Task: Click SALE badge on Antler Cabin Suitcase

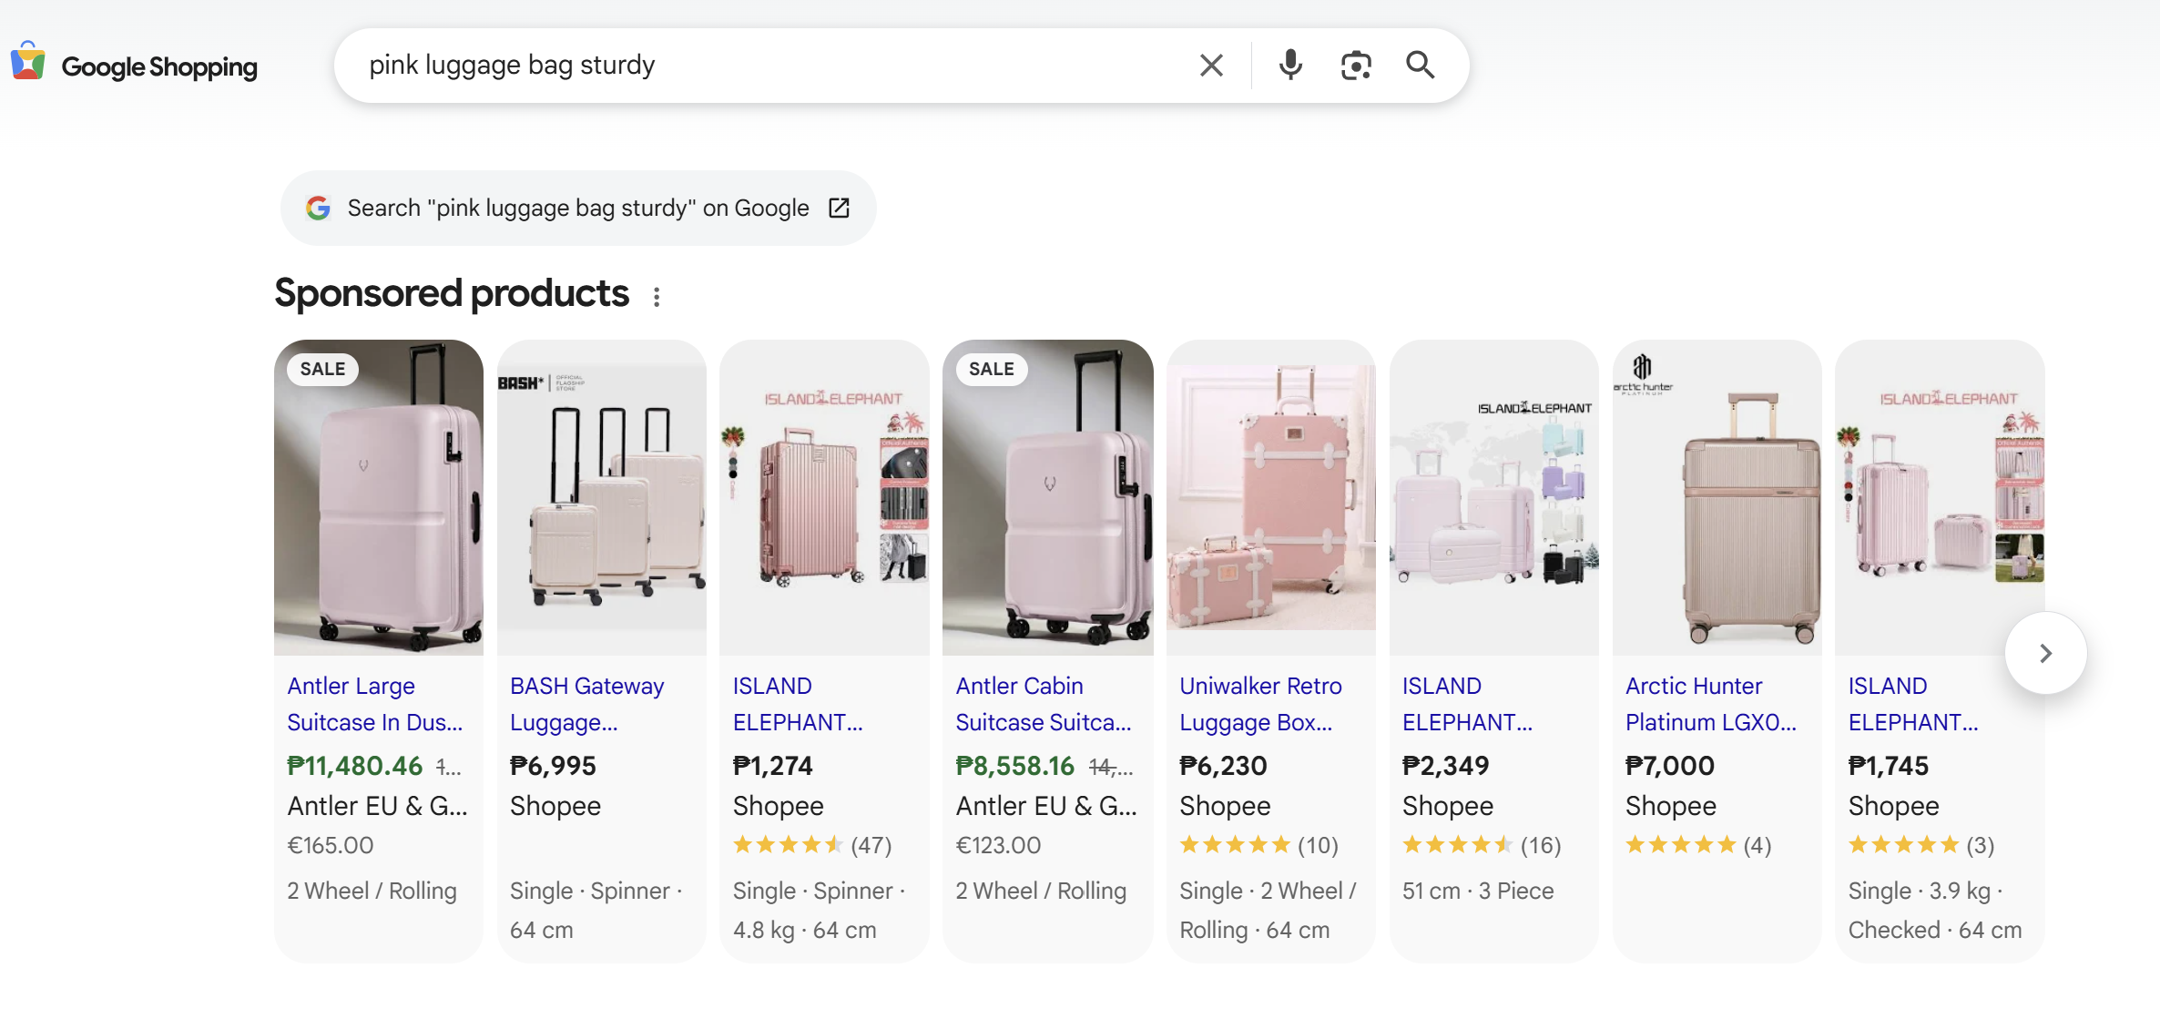Action: click(x=991, y=369)
